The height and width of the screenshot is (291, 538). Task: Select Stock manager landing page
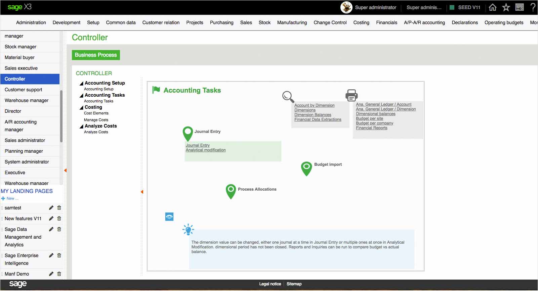30,47
